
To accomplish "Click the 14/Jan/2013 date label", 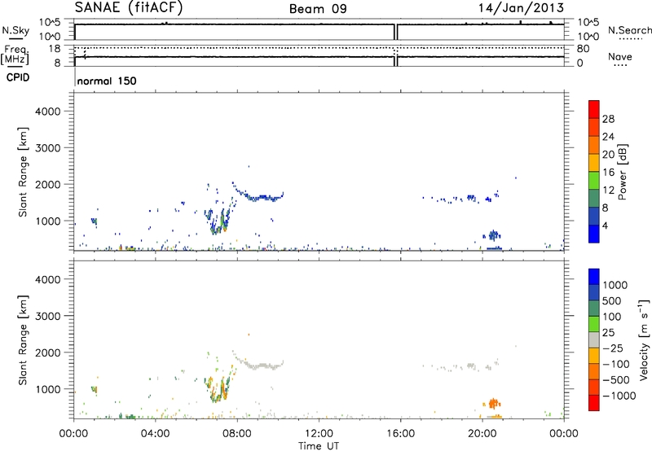I will (521, 7).
